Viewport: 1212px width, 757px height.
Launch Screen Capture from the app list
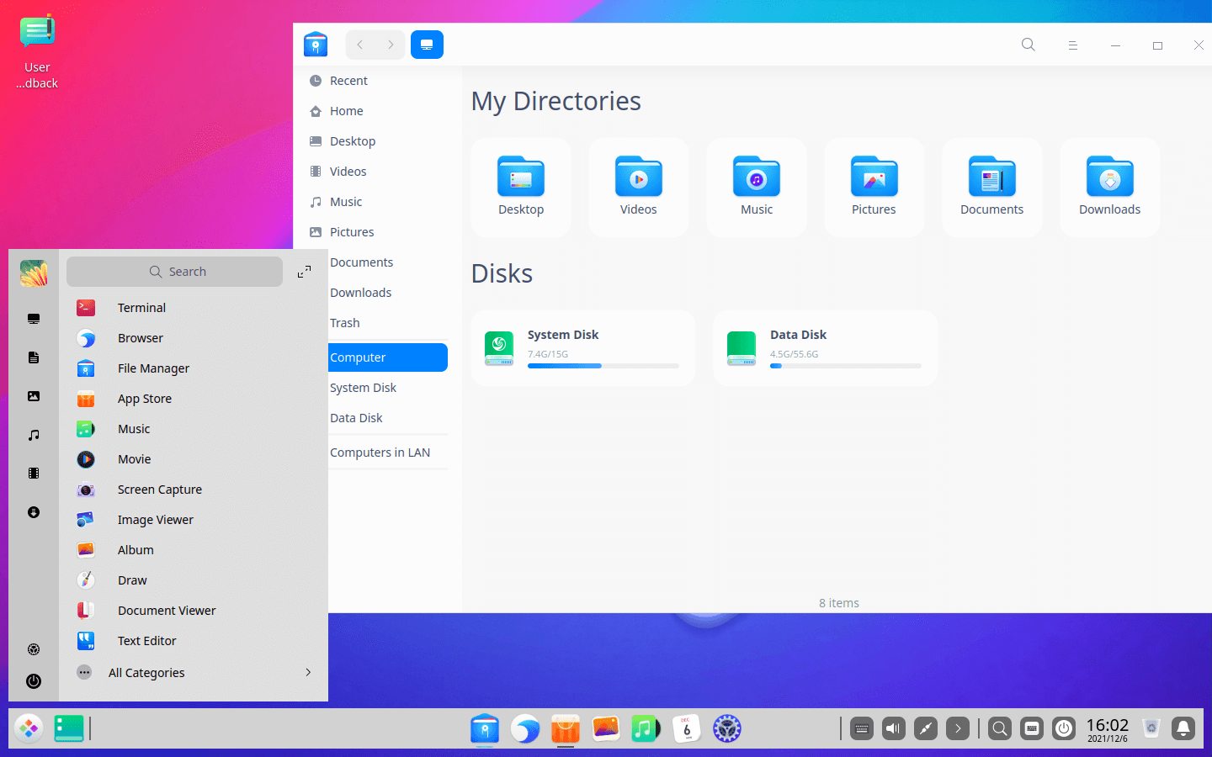tap(159, 490)
